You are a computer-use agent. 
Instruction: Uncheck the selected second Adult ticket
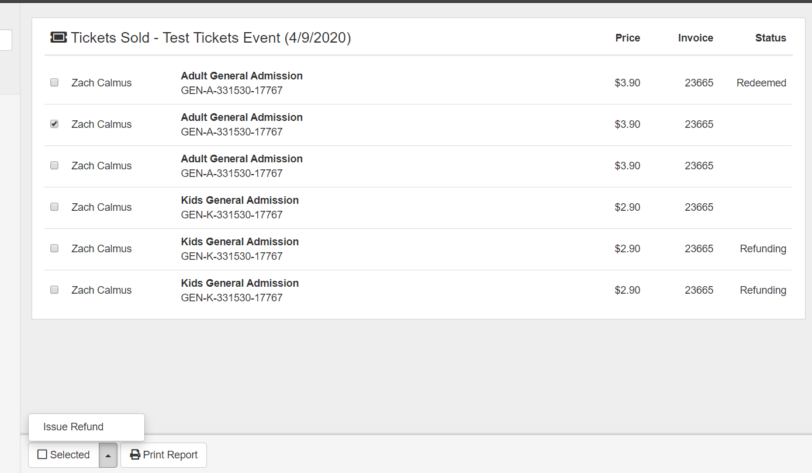coord(54,124)
